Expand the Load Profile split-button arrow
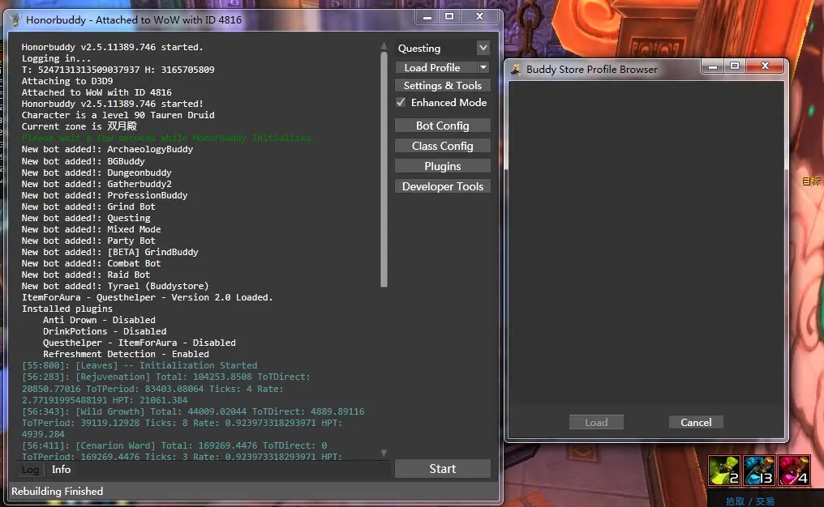 [x=483, y=68]
